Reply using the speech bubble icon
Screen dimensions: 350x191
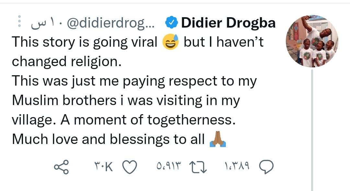point(267,167)
